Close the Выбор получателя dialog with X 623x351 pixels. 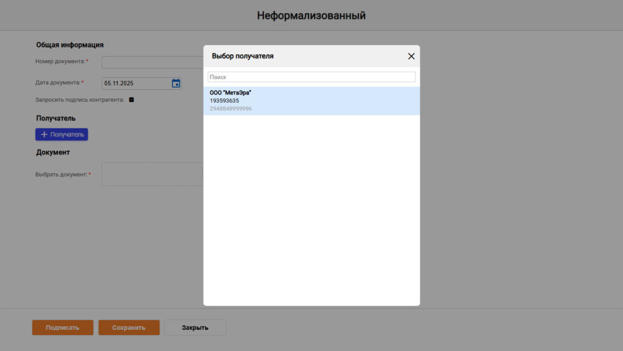point(411,56)
